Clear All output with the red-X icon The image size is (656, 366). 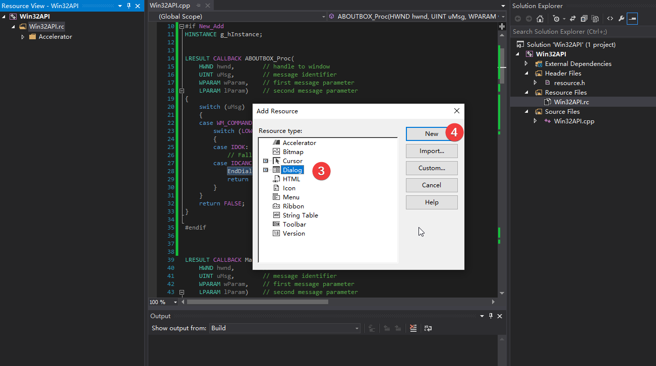click(x=413, y=328)
